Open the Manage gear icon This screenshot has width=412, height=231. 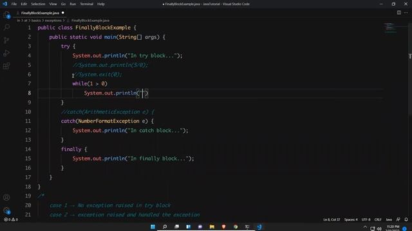[6, 210]
